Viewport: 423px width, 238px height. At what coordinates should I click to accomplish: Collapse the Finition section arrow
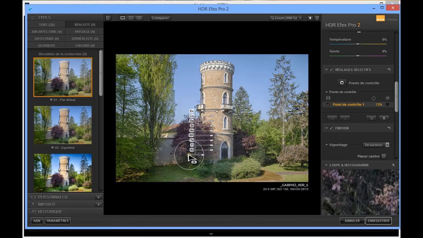tap(327, 128)
